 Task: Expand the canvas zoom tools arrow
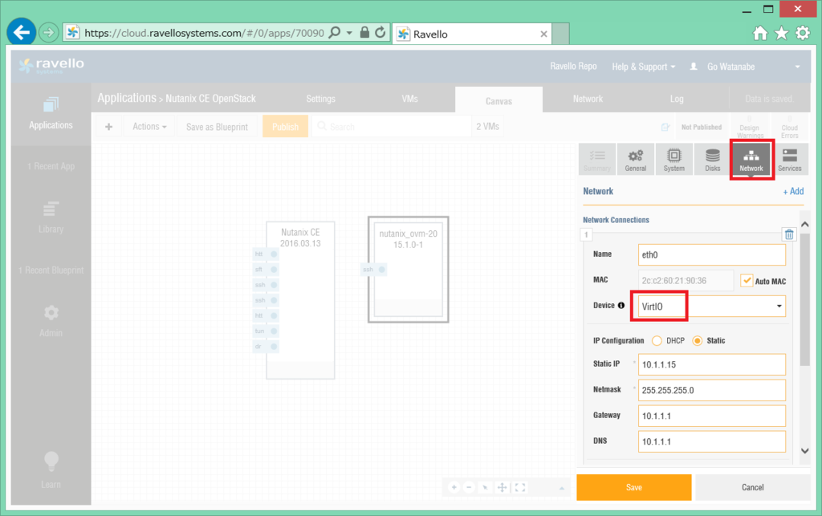[x=561, y=488]
